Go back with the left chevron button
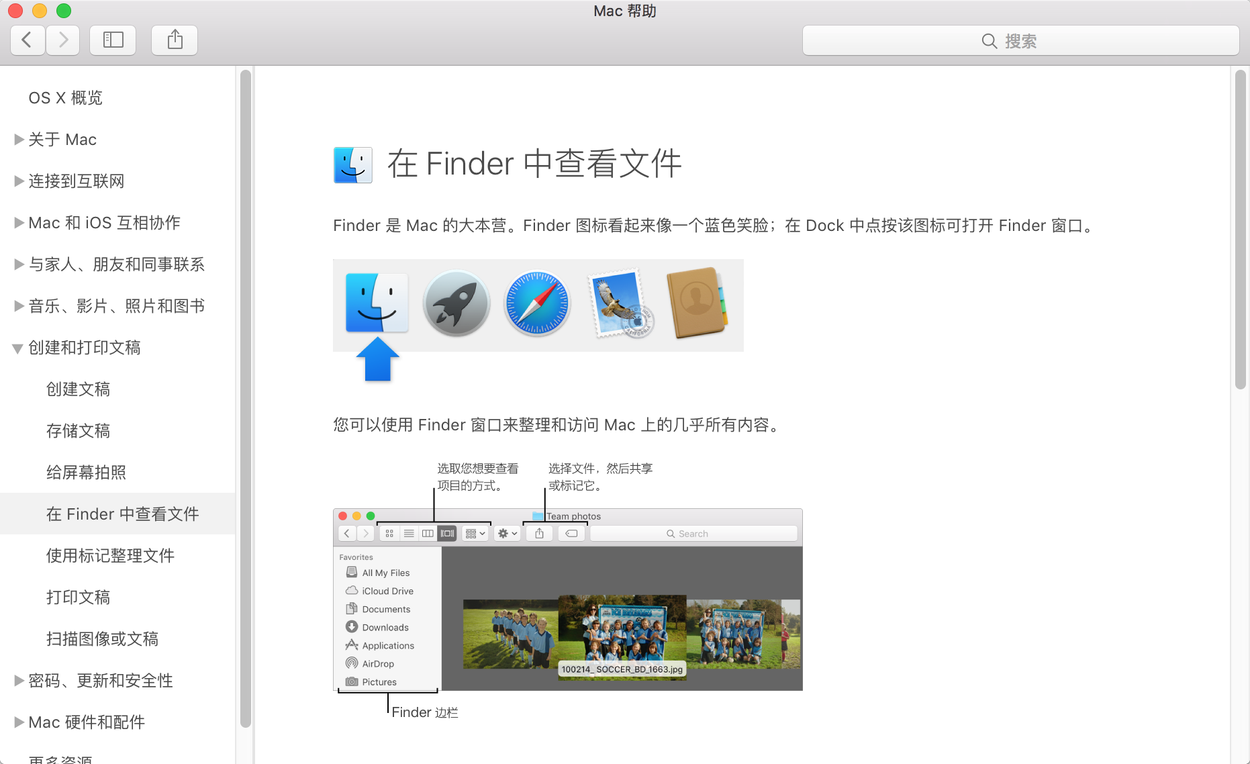1250x764 pixels. tap(28, 40)
